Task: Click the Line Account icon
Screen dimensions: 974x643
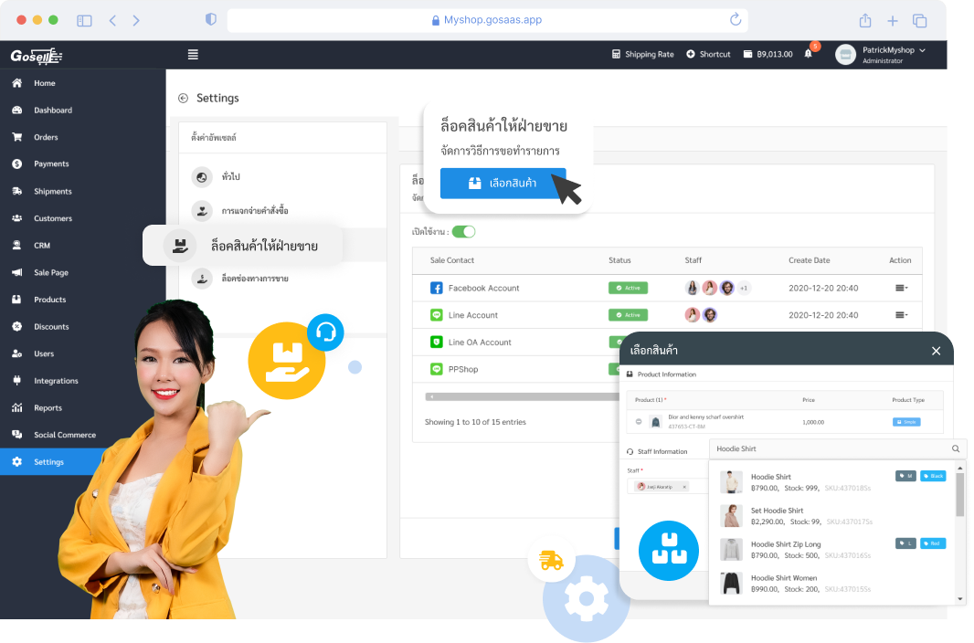Action: tap(437, 315)
